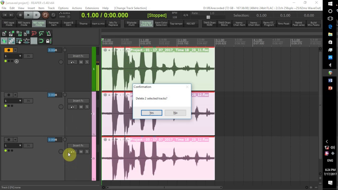Click track 1 circled triangle automation icon
The width and height of the screenshot is (338, 190).
16,61
